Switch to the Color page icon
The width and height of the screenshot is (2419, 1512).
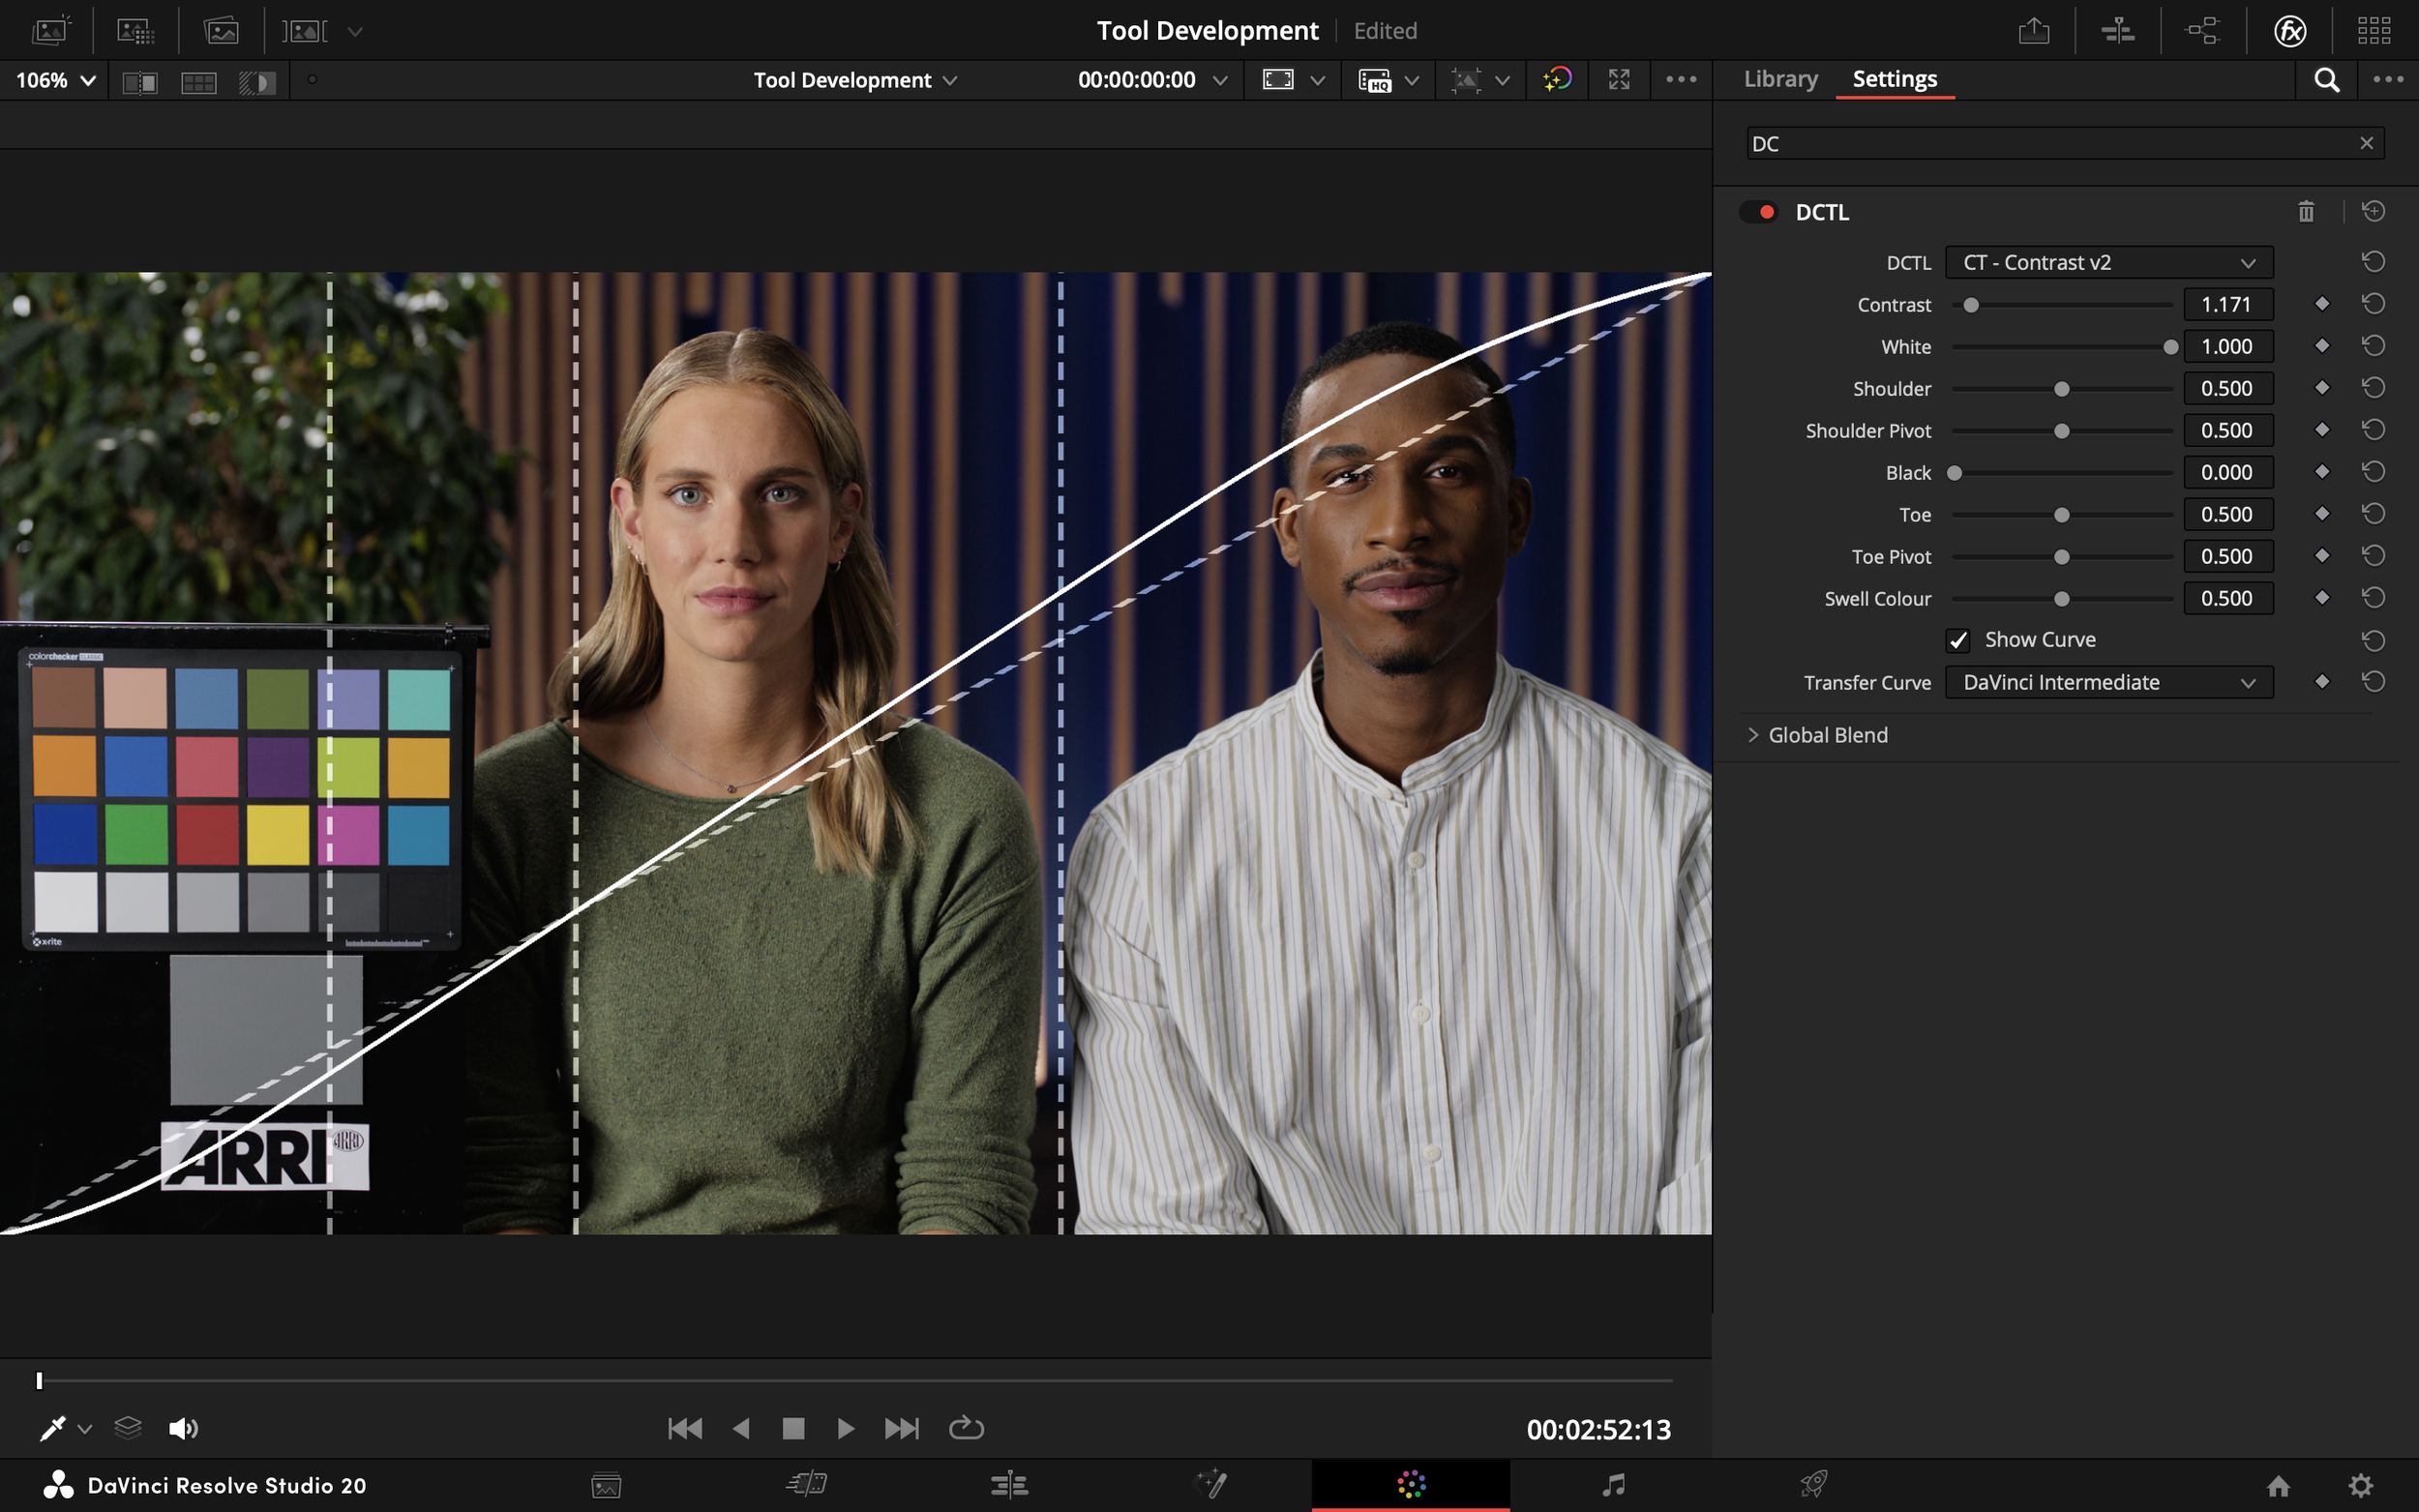1411,1485
